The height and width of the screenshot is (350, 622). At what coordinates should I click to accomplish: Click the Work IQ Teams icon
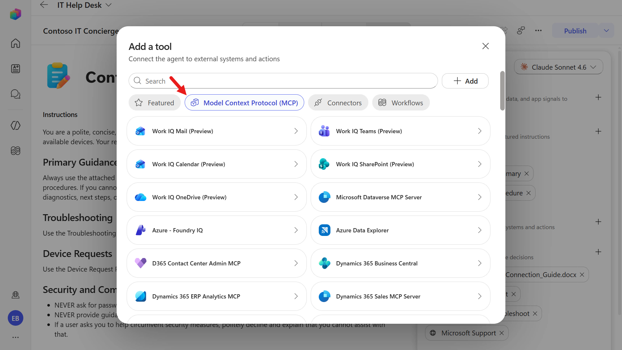pos(324,131)
